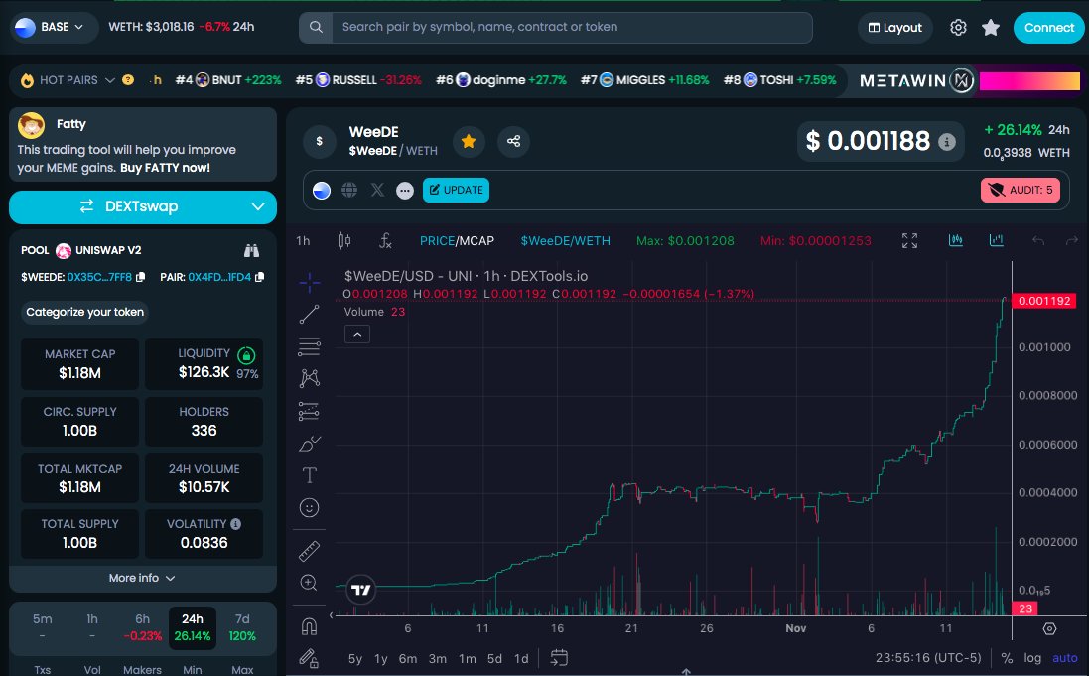Select the 24h stats tab
This screenshot has height=676, width=1089.
point(193,626)
